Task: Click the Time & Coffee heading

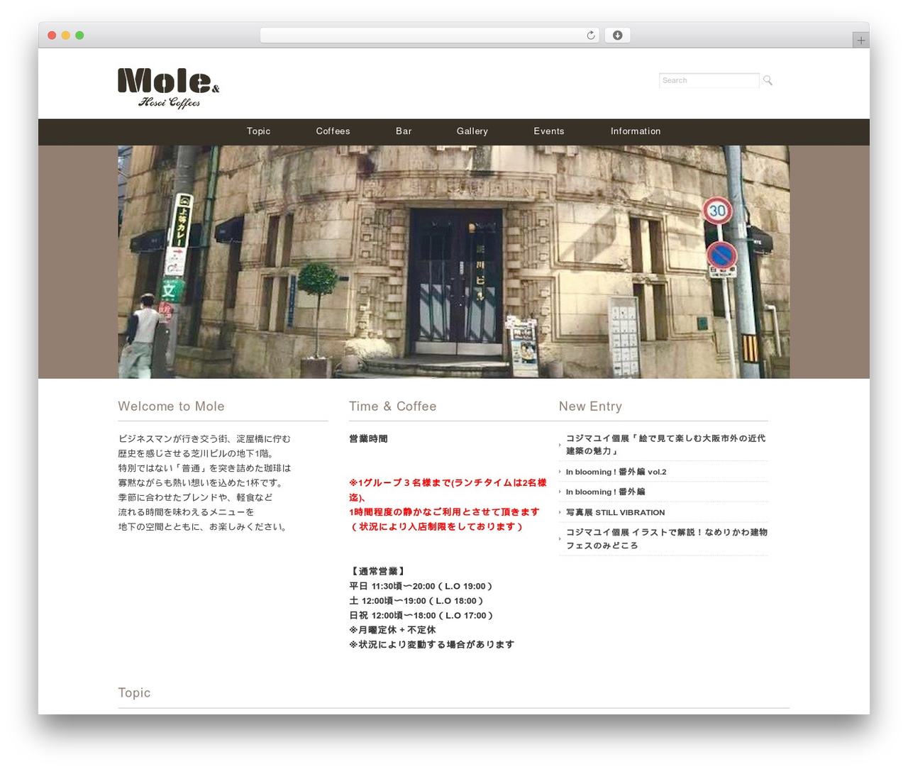Action: (x=392, y=406)
